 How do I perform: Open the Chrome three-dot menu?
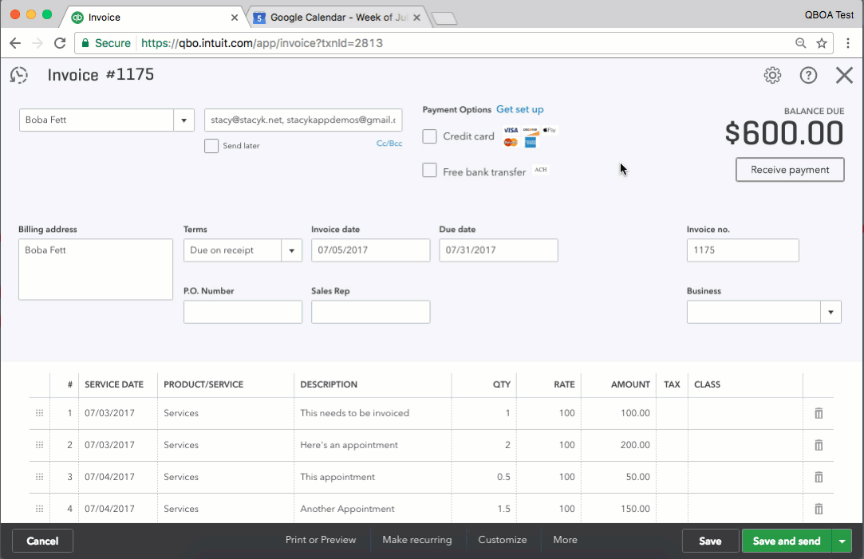[847, 43]
